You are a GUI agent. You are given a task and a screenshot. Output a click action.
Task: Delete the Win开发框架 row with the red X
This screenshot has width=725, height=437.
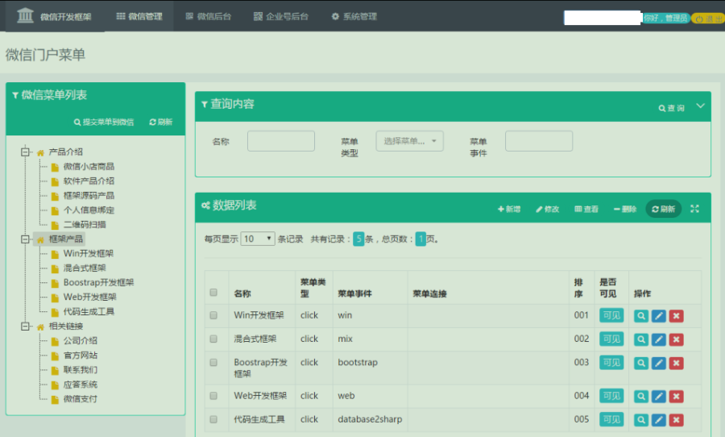pyautogui.click(x=676, y=316)
